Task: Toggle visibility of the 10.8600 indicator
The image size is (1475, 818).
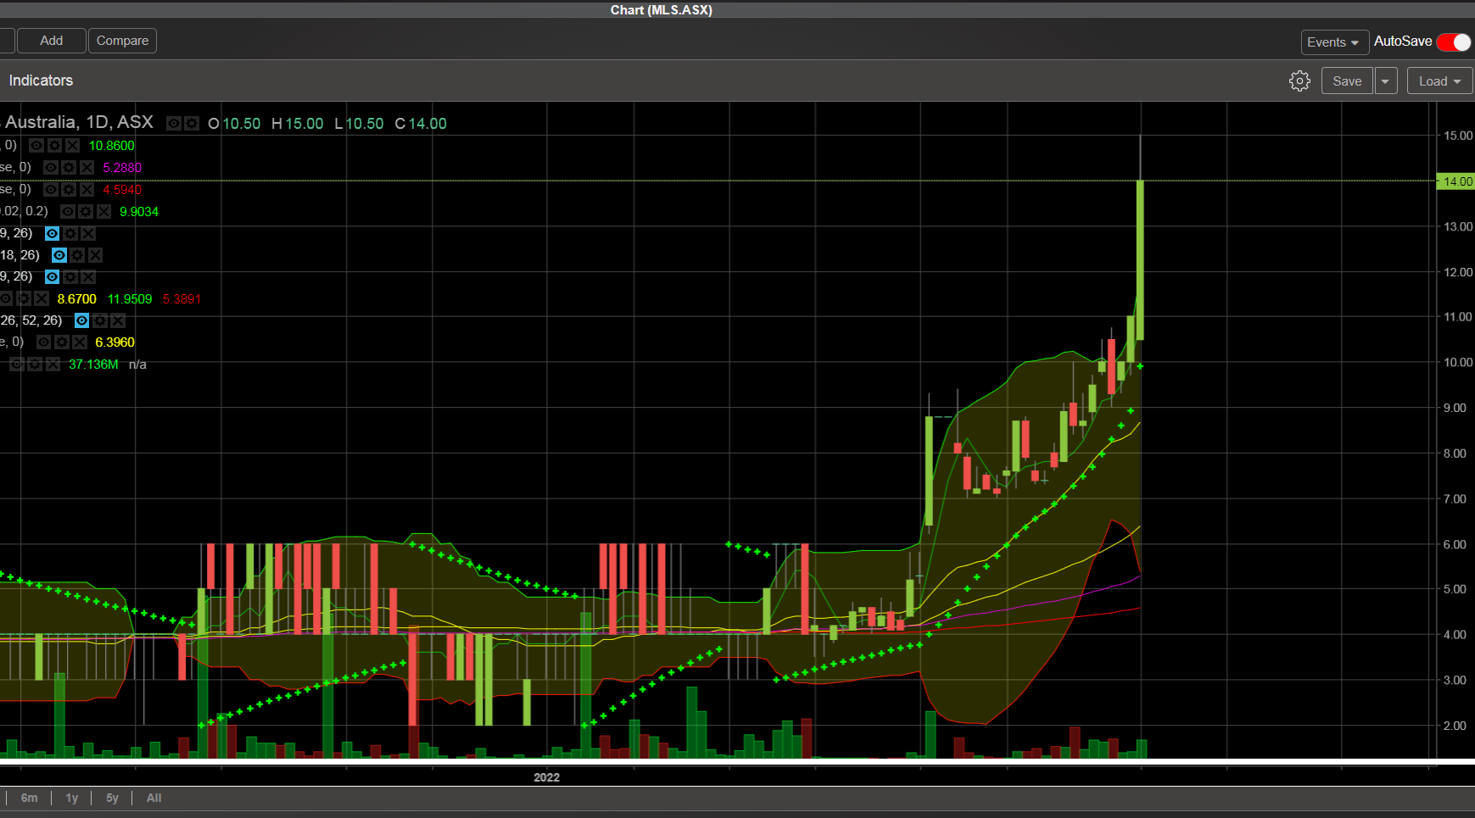Action: (x=36, y=146)
